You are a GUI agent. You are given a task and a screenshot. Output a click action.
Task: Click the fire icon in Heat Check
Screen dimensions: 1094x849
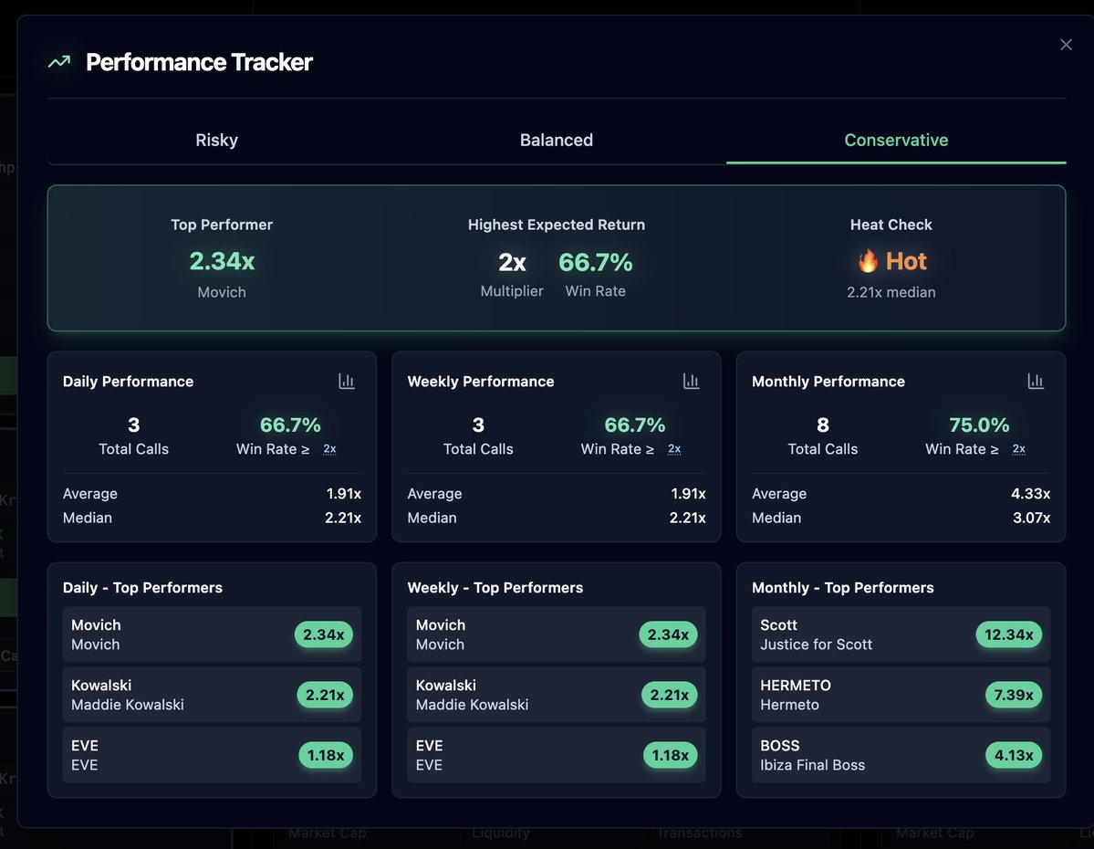pos(868,262)
